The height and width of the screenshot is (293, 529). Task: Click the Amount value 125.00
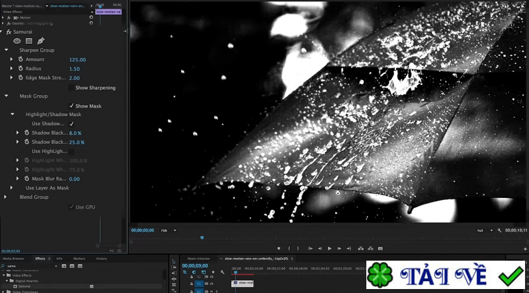click(x=77, y=59)
